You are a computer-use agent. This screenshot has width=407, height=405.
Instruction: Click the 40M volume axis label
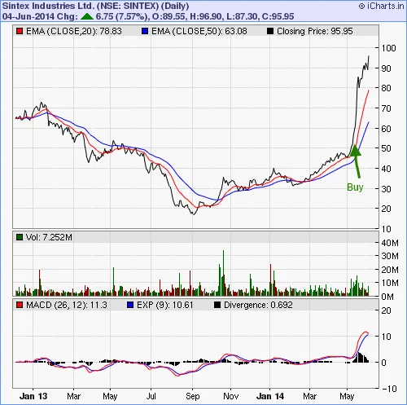point(390,243)
